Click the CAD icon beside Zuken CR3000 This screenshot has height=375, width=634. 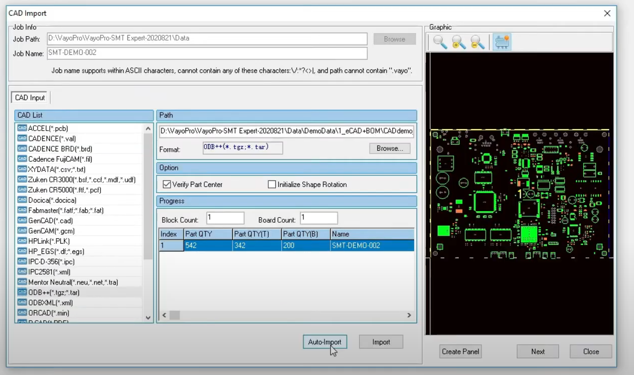coord(22,179)
